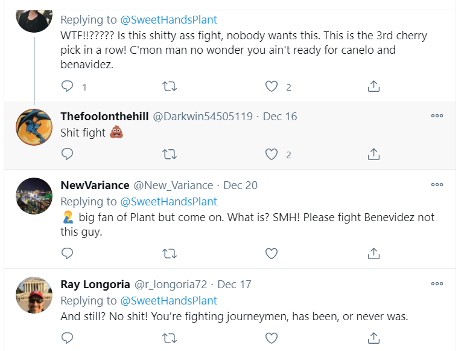This screenshot has height=351, width=464.
Task: Open @SweetHandsPlant link in NewVariance's reply
Action: pos(169,201)
